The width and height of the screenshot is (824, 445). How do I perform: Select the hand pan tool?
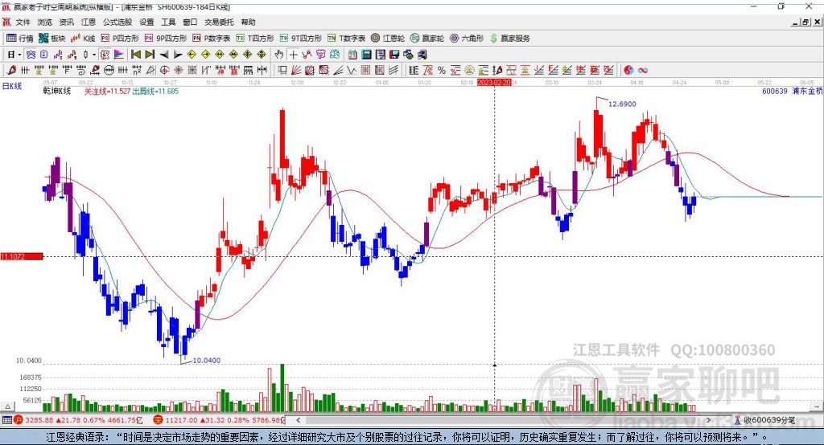tap(278, 55)
